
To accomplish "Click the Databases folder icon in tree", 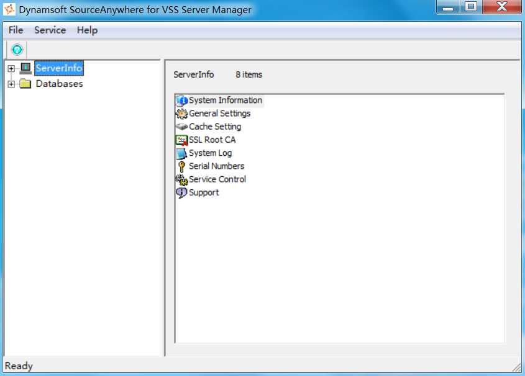I will pyautogui.click(x=25, y=83).
